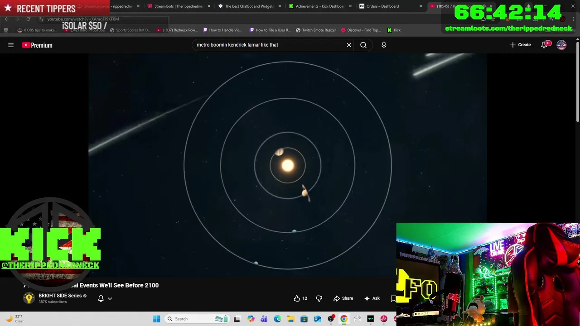Open the YouTube guide hamburger menu
Viewport: 580px width, 326px height.
coord(11,45)
